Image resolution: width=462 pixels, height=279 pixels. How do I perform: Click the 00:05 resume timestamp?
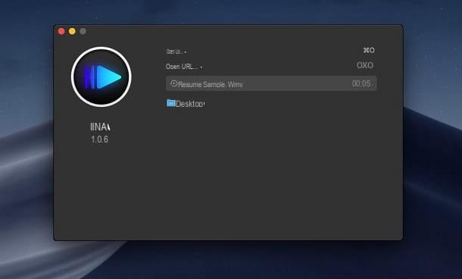pos(361,83)
